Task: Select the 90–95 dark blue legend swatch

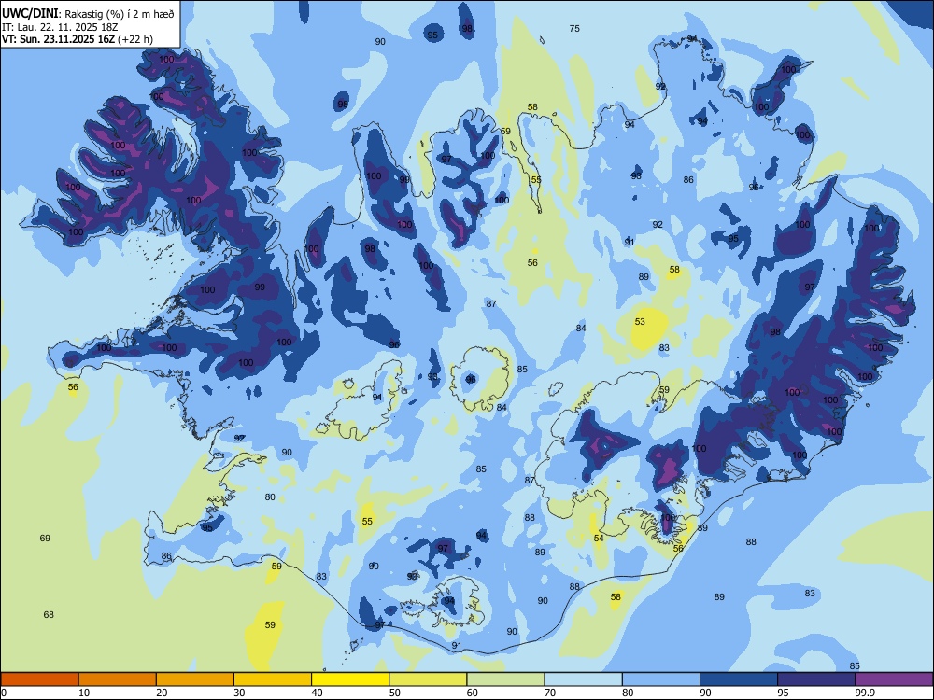Action: coord(739,679)
